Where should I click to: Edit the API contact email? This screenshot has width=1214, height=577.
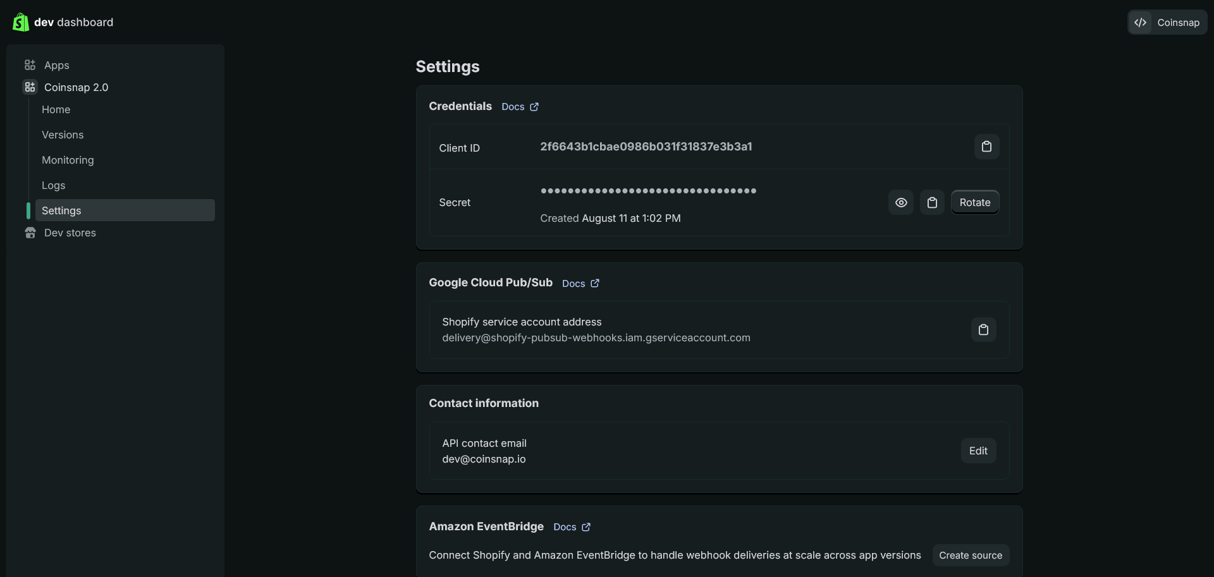tap(978, 451)
